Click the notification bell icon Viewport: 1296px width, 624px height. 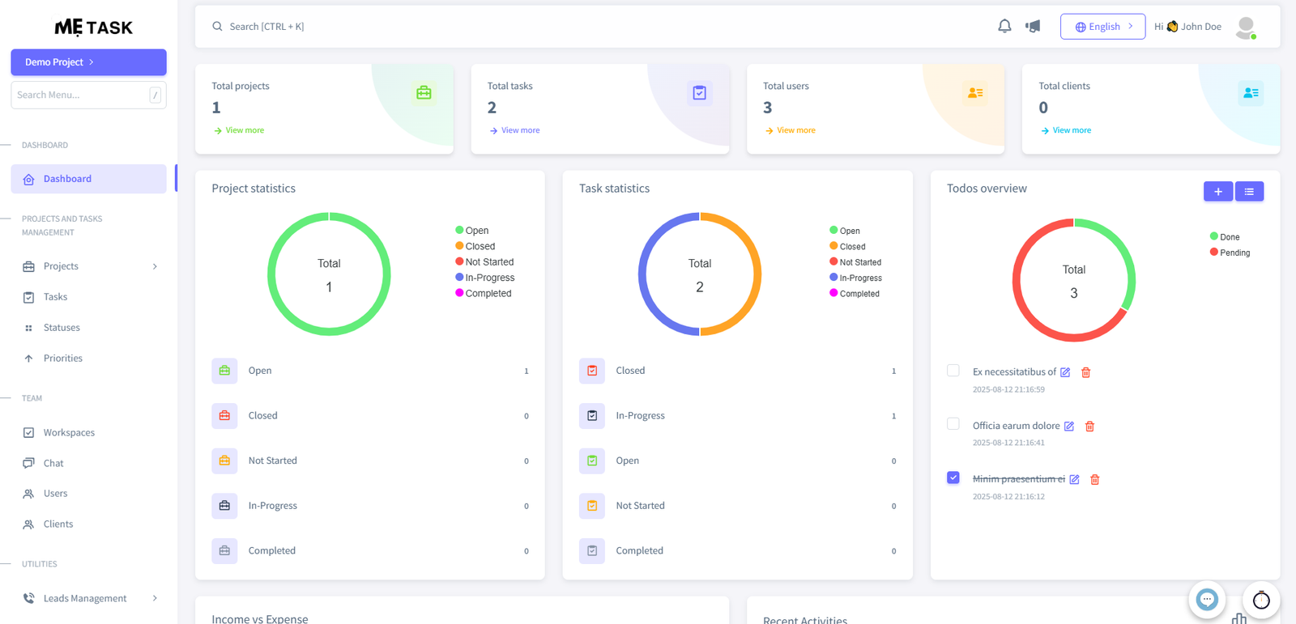(x=1004, y=26)
